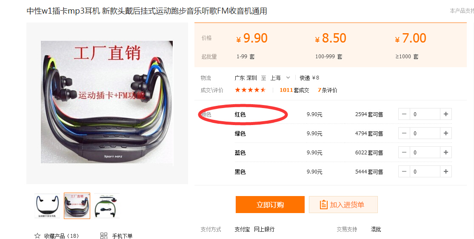Select third thumbnail with green headphone
The image size is (474, 239).
click(x=107, y=206)
